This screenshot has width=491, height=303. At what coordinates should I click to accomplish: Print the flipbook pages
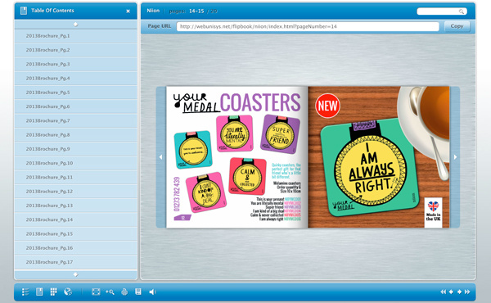(x=124, y=292)
